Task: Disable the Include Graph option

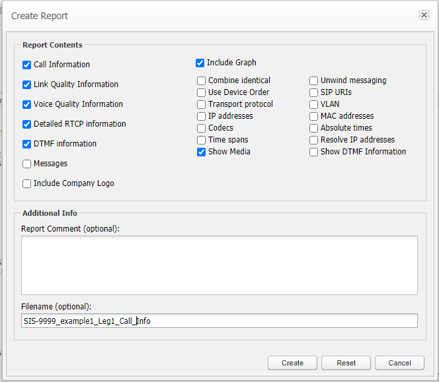Action: (200, 63)
